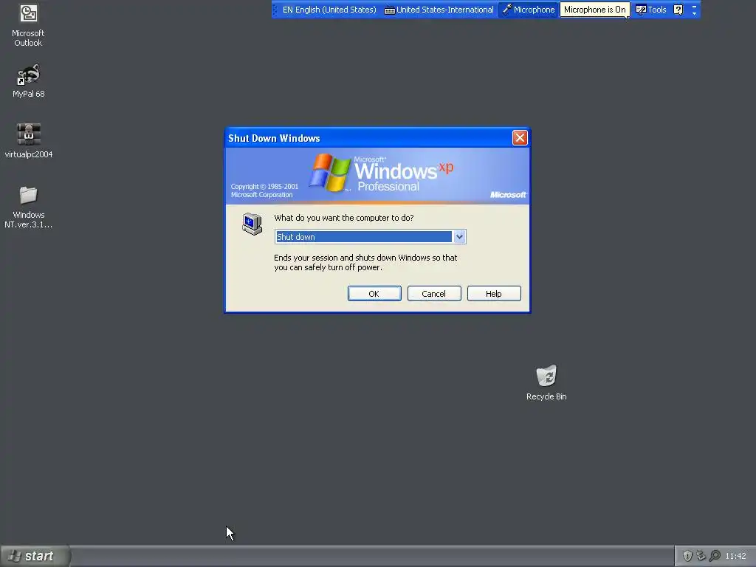756x567 pixels.
Task: Confirm shutdown with the OK button
Action: (x=374, y=294)
